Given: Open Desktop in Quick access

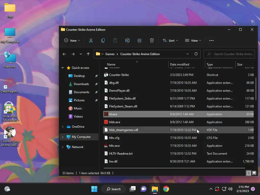Looking at the screenshot, I should click(79, 76).
